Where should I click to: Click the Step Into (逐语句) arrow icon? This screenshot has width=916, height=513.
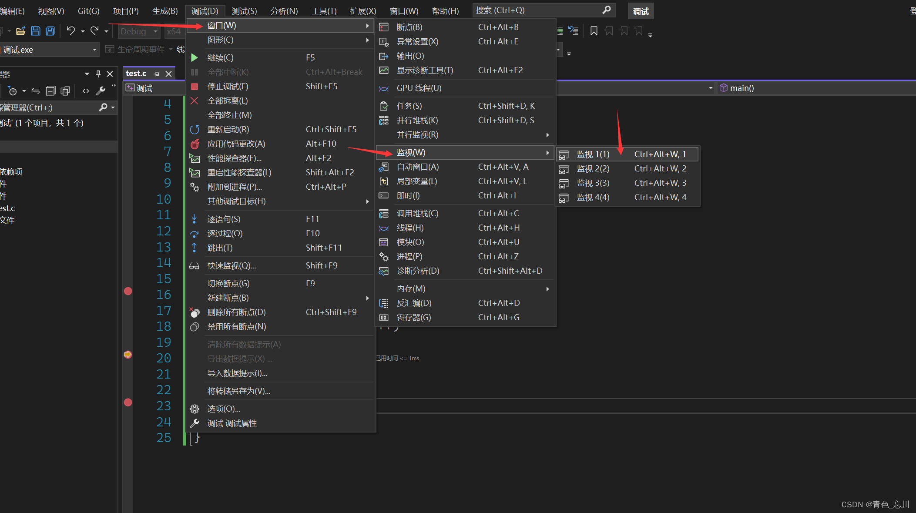[195, 219]
